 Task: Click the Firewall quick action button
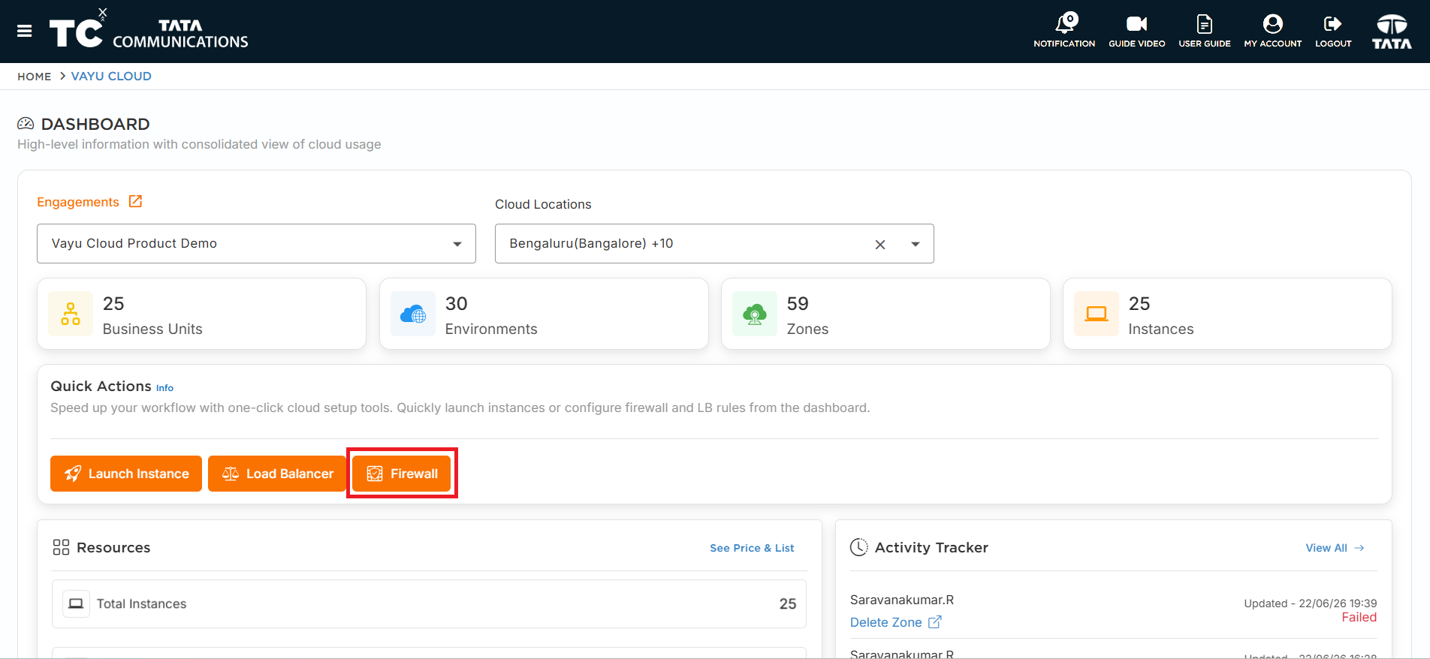point(402,474)
